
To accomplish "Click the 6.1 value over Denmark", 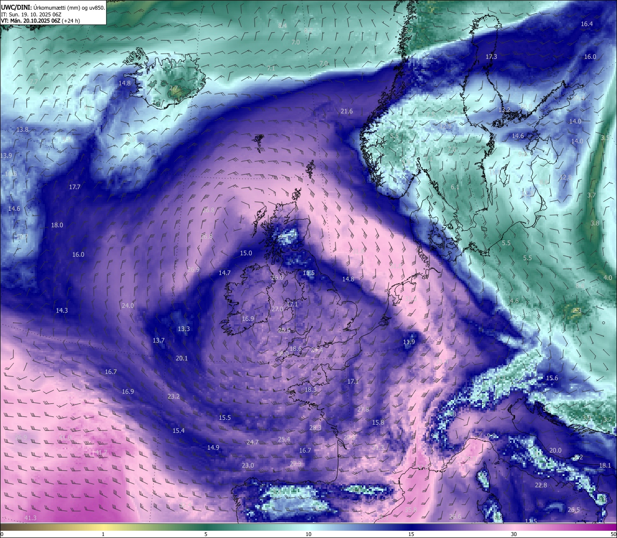I will click(x=455, y=187).
